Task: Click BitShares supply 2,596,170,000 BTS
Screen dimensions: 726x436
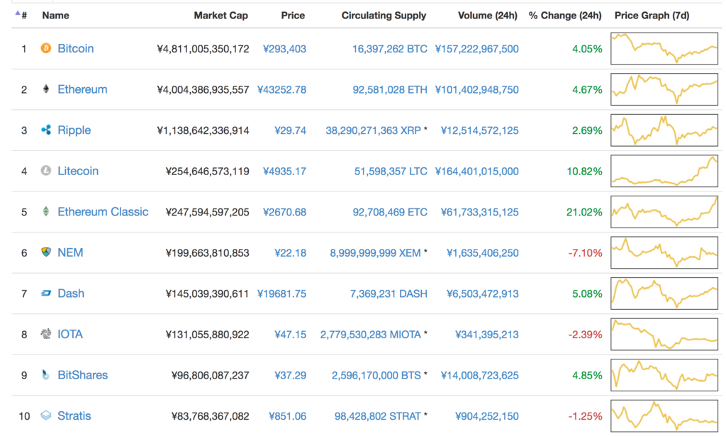Action: [376, 375]
